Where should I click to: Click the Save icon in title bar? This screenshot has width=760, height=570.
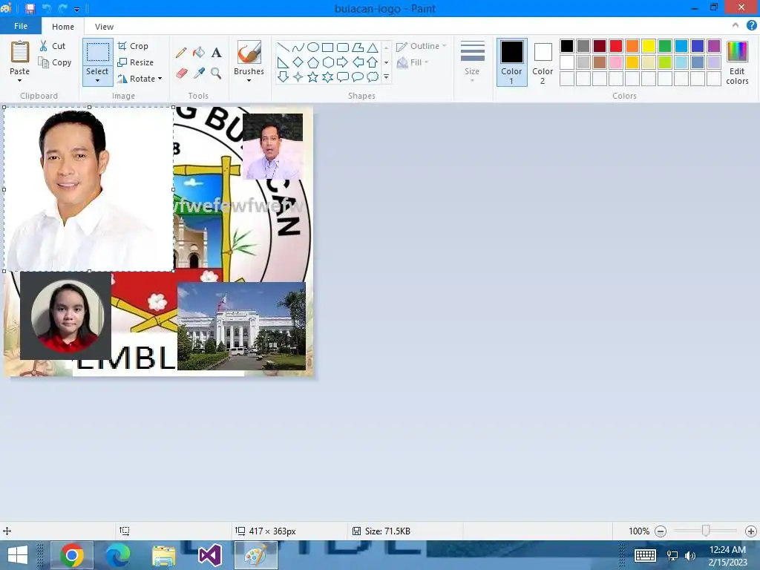tap(30, 9)
